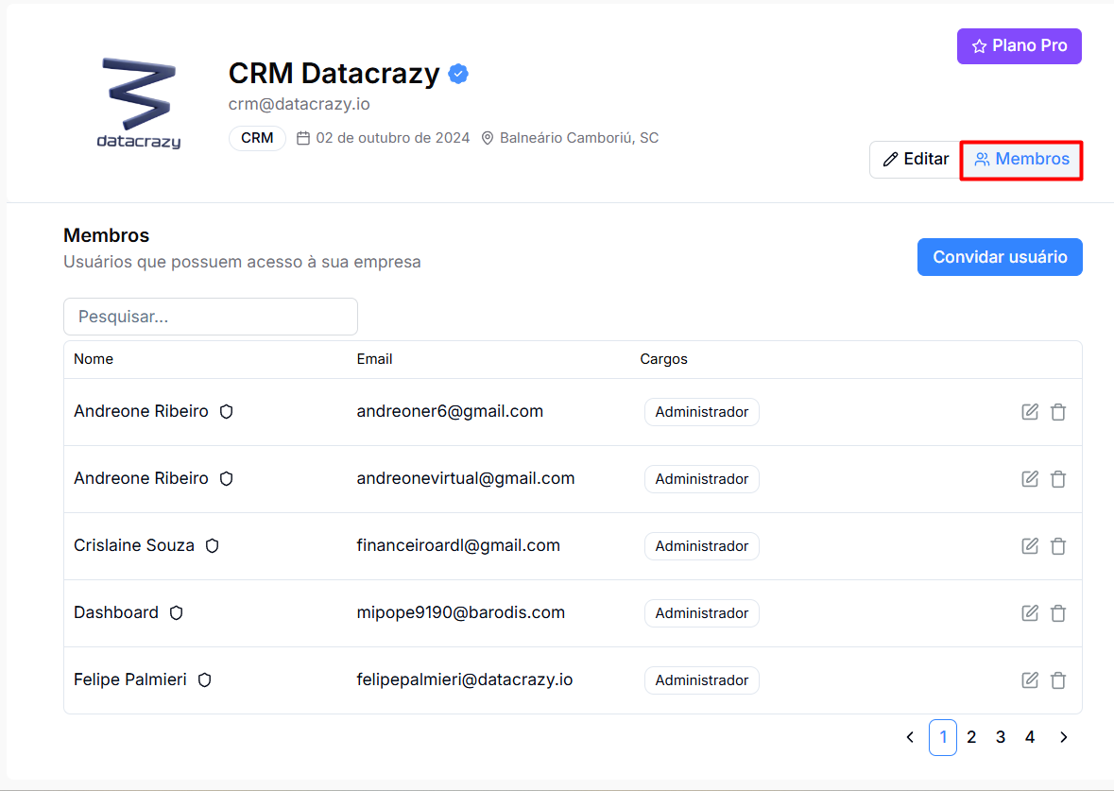Delete the Felipe Palmieri member

pyautogui.click(x=1058, y=680)
